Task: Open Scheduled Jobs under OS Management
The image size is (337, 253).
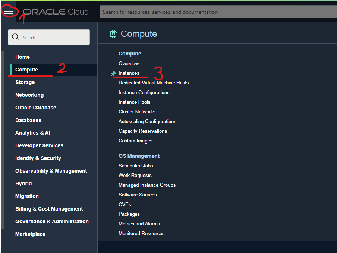Action: coord(136,166)
